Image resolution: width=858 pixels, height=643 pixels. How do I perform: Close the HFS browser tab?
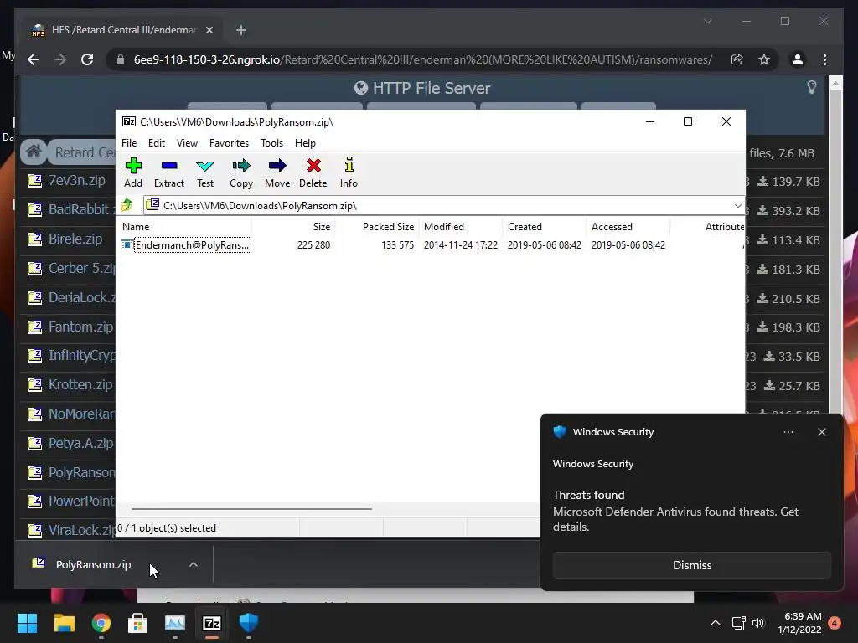pos(209,30)
